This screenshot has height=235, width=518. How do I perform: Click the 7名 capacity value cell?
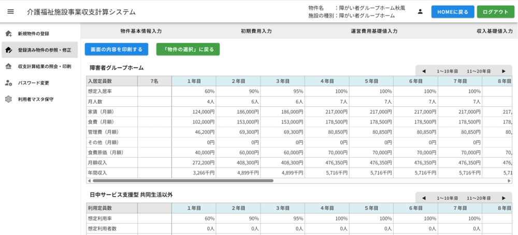[154, 81]
